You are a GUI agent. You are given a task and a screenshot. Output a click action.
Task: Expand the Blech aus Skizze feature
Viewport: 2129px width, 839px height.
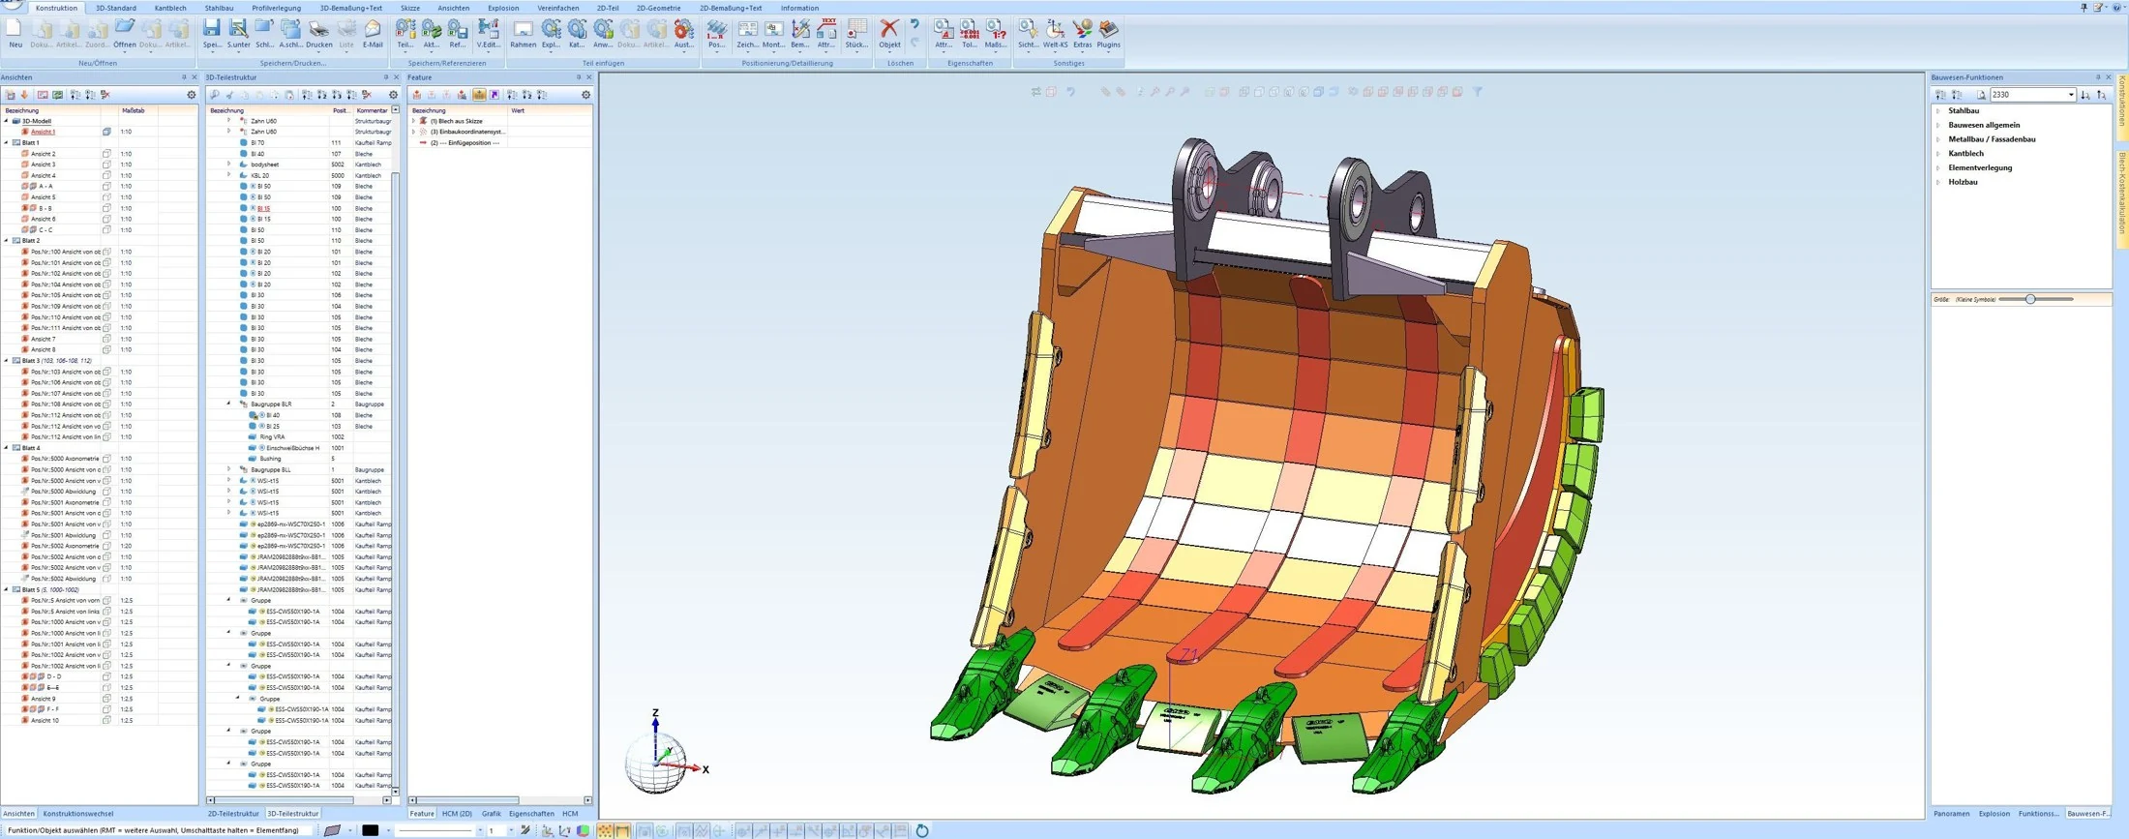(x=414, y=121)
